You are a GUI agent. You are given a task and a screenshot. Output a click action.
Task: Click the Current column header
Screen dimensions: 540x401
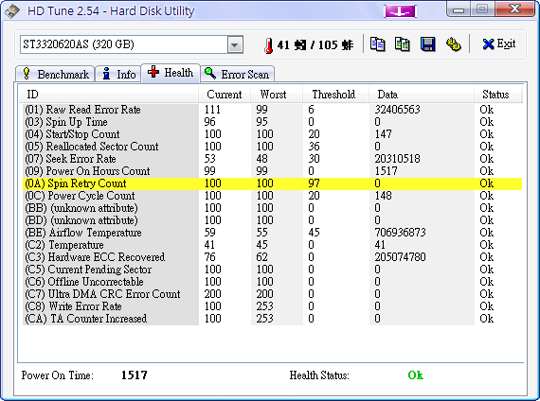pos(225,95)
